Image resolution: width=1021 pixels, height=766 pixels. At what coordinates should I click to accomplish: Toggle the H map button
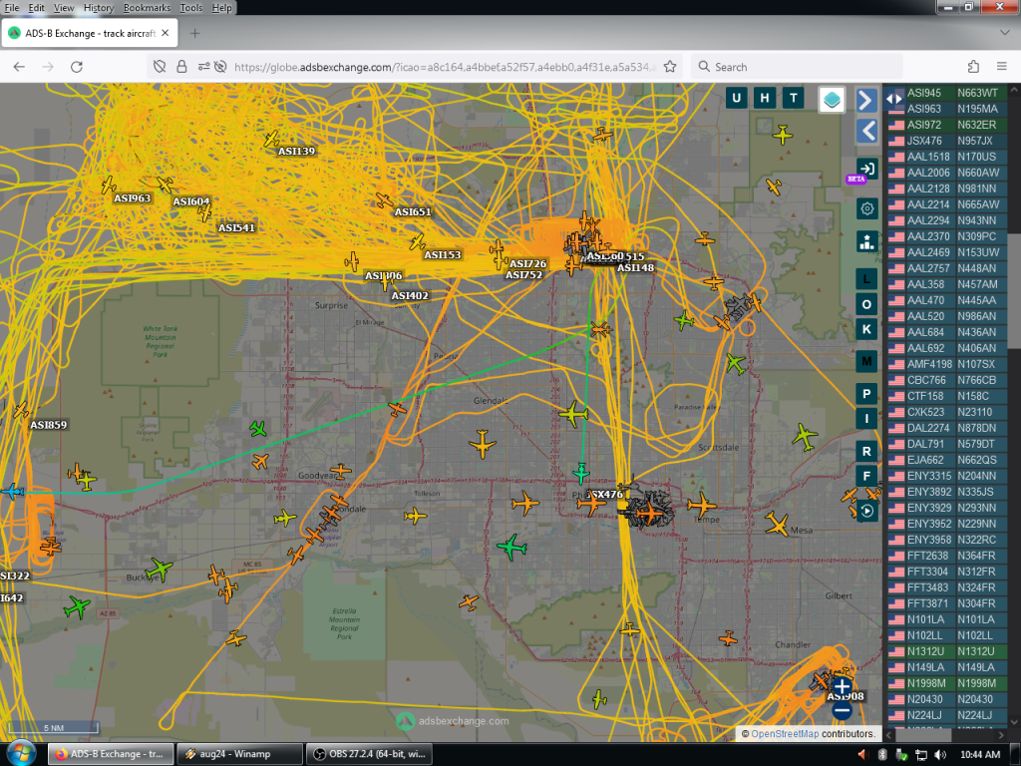pos(765,98)
